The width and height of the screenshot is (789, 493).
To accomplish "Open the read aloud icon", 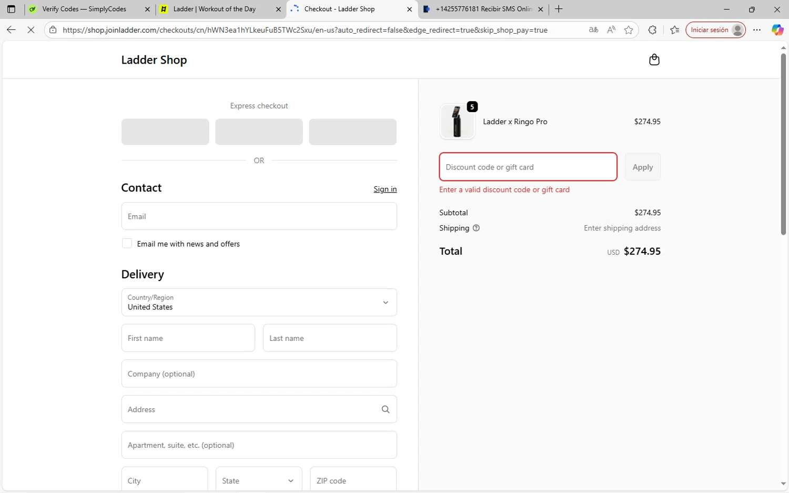I will point(611,30).
